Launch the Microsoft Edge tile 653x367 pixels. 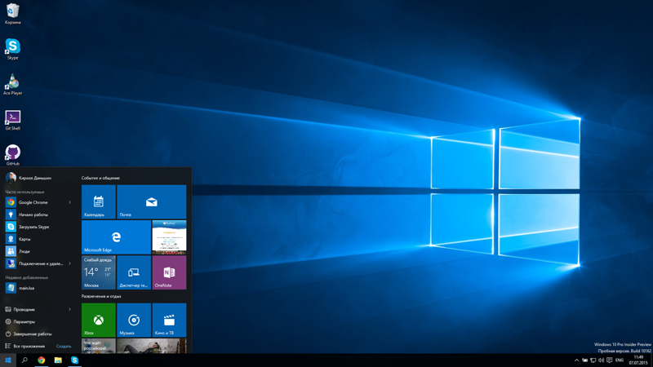click(x=116, y=237)
